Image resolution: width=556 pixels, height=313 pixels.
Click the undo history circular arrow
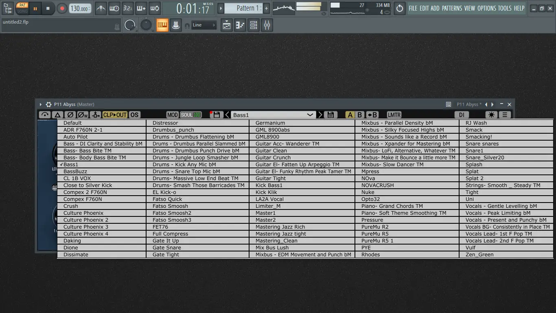pyautogui.click(x=400, y=8)
